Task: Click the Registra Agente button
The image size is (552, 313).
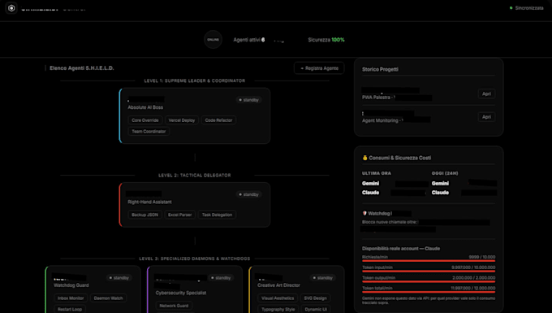Action: (x=319, y=68)
